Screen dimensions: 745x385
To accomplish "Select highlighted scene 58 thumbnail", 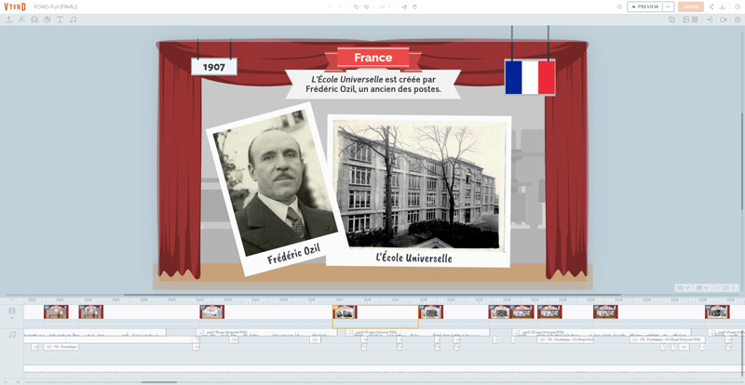I will point(345,312).
